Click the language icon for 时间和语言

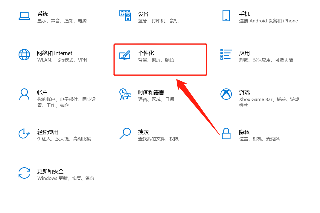[125, 94]
